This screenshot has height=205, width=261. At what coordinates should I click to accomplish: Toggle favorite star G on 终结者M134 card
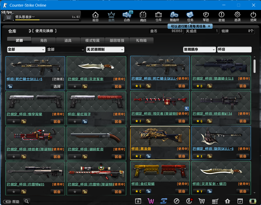199,121
